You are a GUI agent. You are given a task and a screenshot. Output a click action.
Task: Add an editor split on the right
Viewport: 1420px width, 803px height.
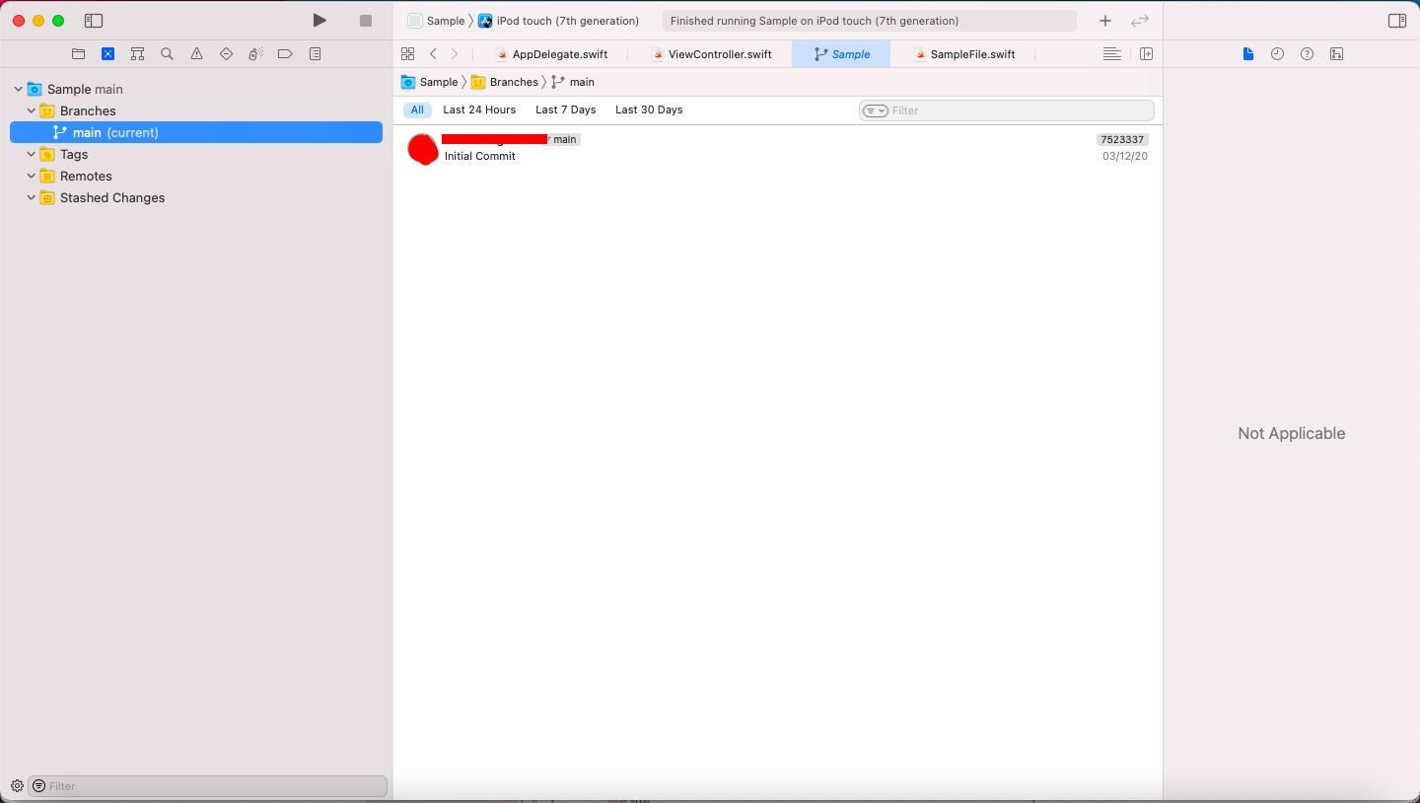coord(1146,54)
